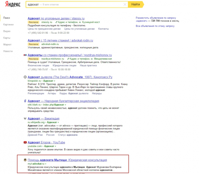Open Кадры: Адвокат дьявола sitelink

pos(74,94)
